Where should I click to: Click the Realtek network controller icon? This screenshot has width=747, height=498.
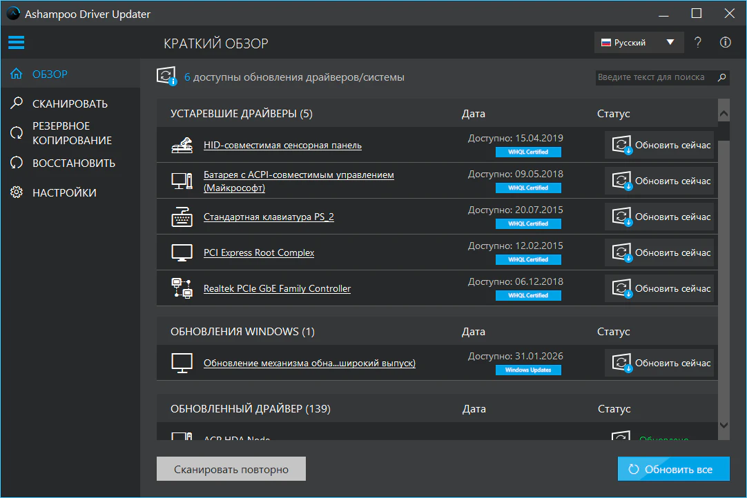coord(182,289)
